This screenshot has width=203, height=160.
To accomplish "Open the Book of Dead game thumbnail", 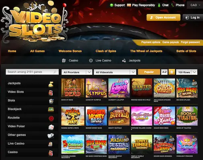I will 73,88.
